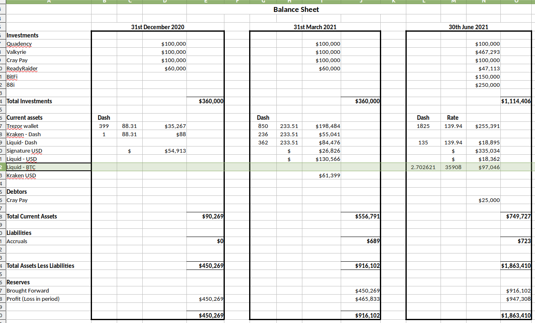Click the 1825 Dash quantity cell
The height and width of the screenshot is (323, 535).
(x=423, y=126)
